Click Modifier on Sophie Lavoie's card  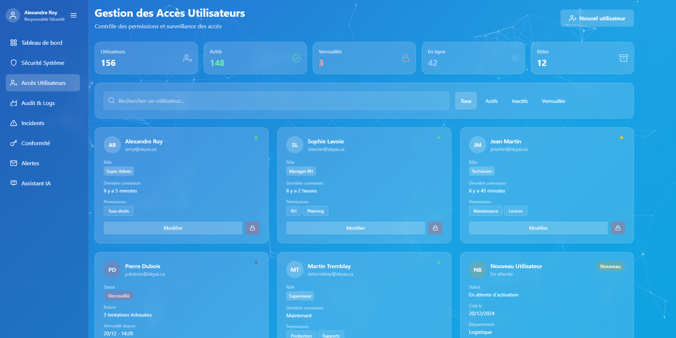click(x=355, y=228)
